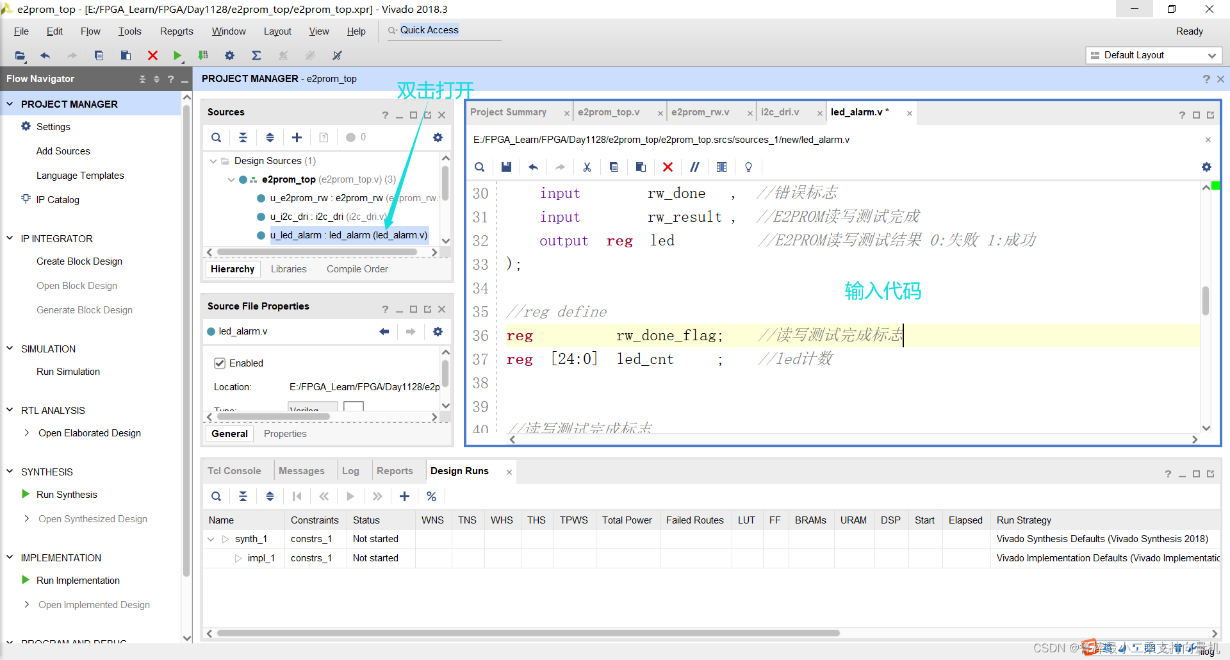Click the paste icon in main toolbar
1230x660 pixels.
coord(126,56)
